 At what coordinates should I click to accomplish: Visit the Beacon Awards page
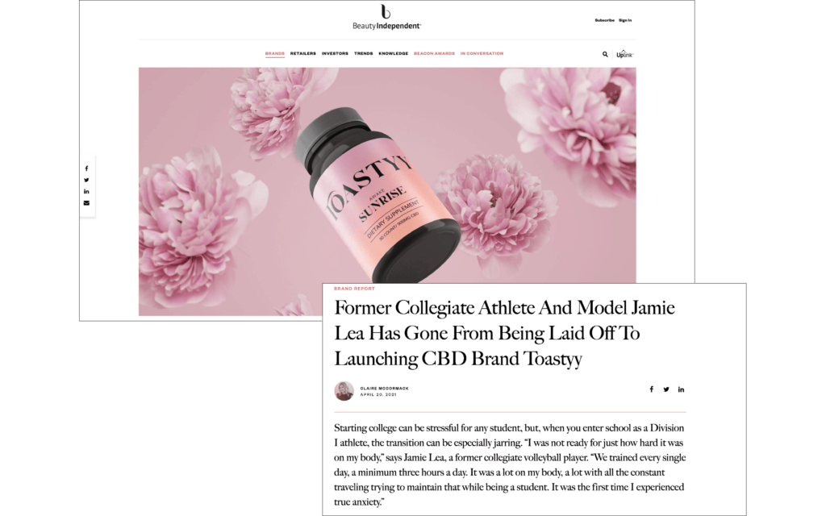tap(434, 54)
